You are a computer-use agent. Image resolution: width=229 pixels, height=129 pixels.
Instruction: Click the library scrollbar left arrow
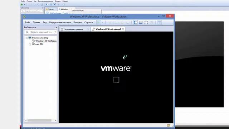[x=26, y=120]
